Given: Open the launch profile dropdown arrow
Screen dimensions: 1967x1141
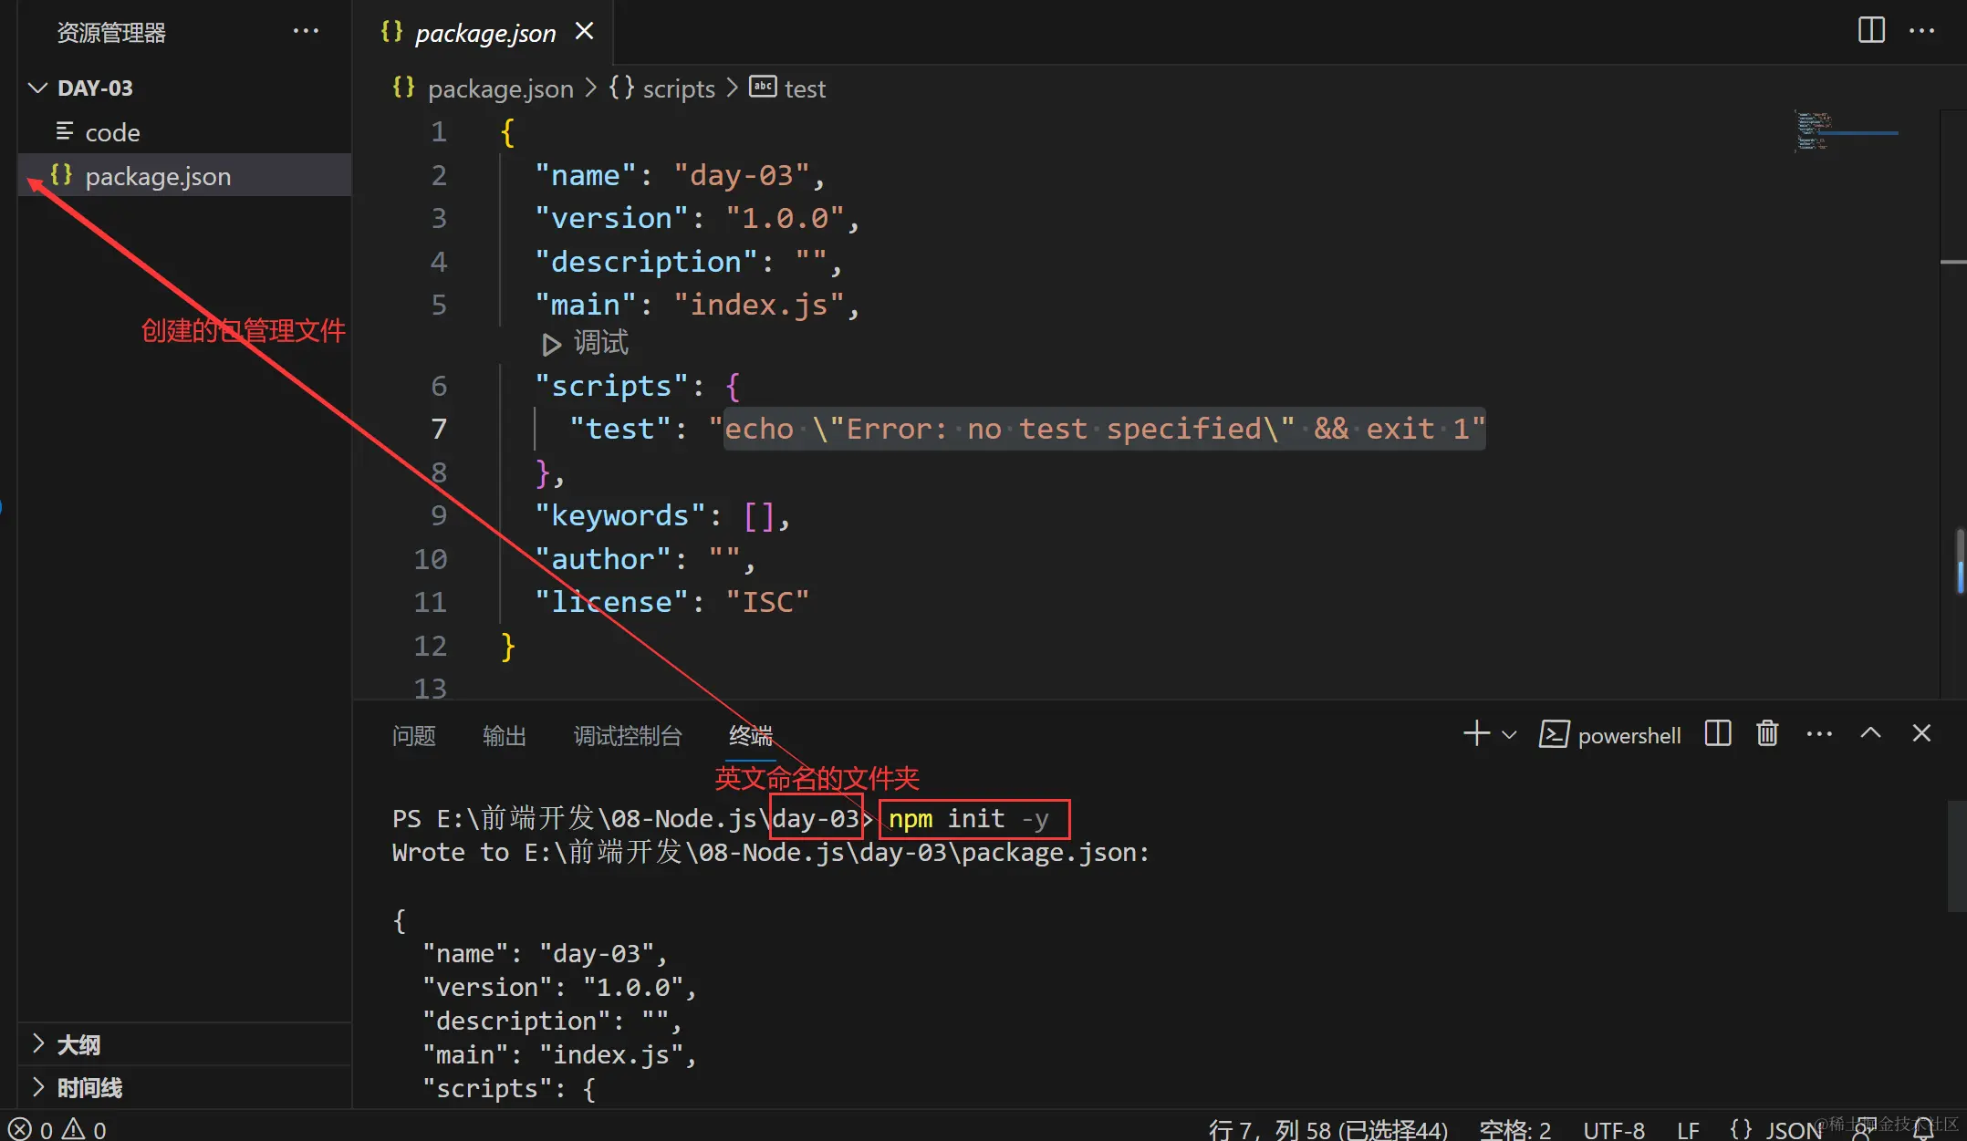Looking at the screenshot, I should [x=1510, y=735].
